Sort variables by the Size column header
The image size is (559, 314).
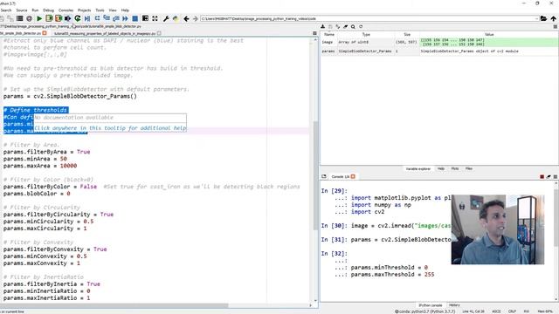(407, 35)
